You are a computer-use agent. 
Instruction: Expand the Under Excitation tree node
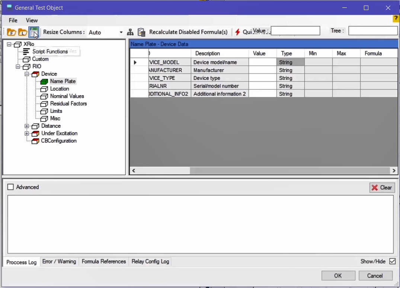point(27,133)
